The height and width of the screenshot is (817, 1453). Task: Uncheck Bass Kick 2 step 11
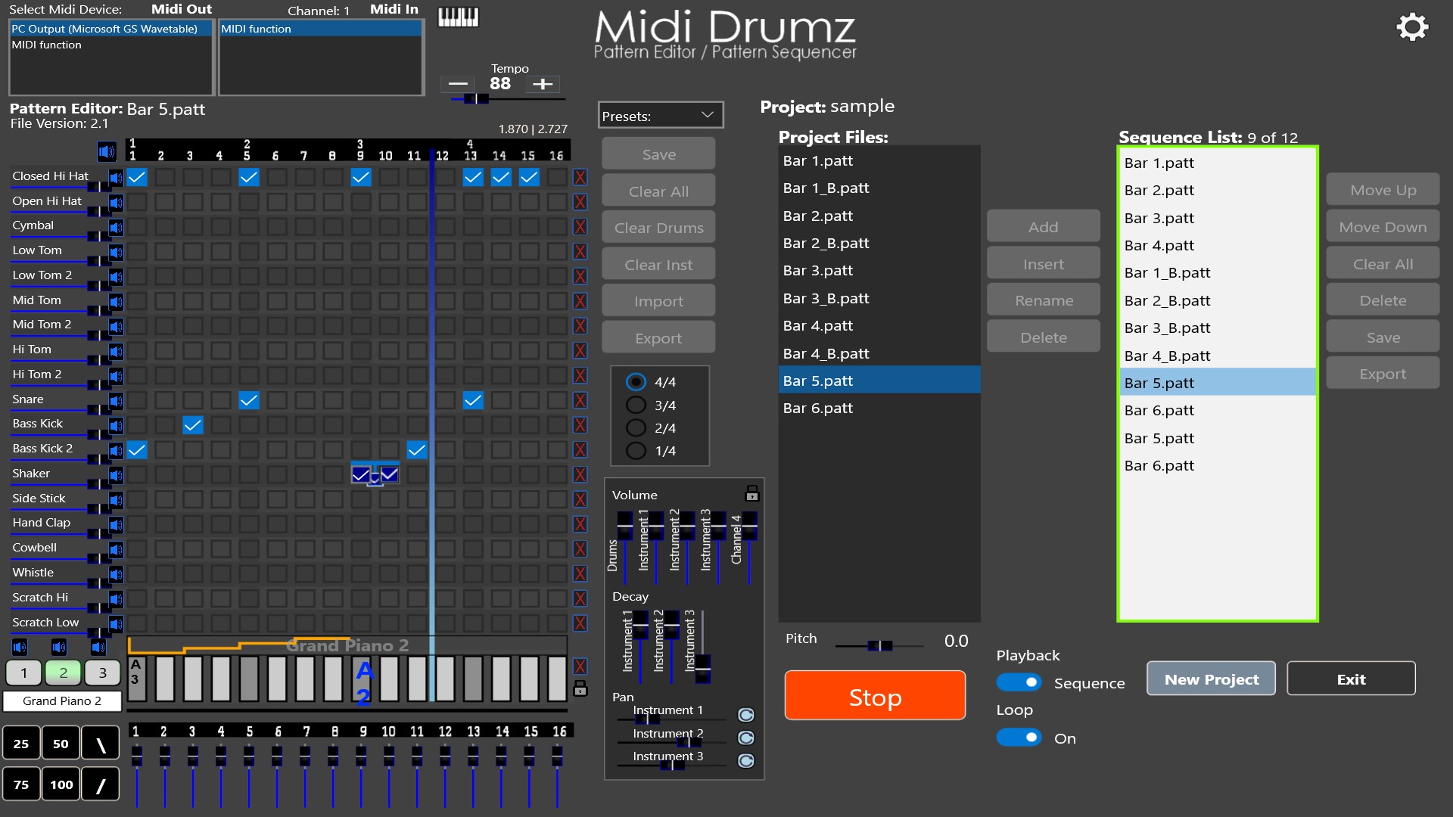(x=417, y=450)
